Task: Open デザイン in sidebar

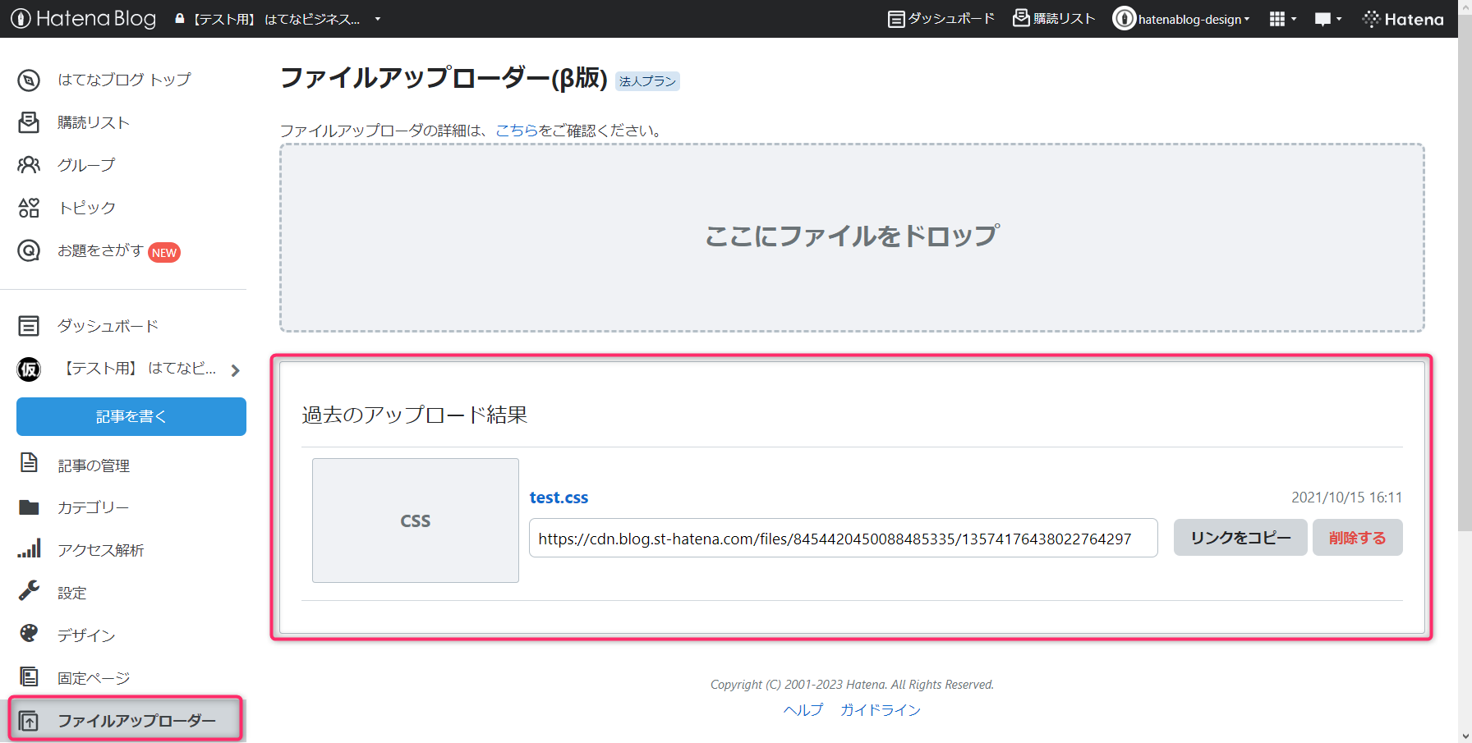Action: pyautogui.click(x=86, y=635)
